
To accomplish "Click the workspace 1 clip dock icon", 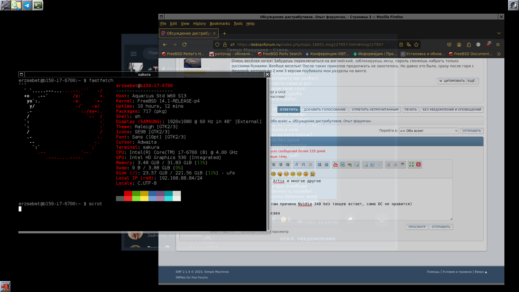I will [5, 5].
